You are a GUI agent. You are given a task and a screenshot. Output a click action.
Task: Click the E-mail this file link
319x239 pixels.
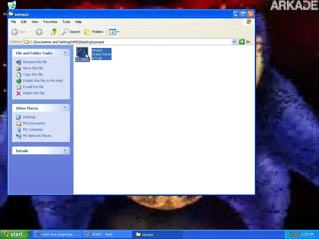(33, 87)
